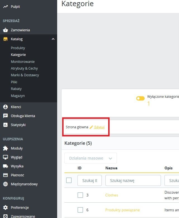179x218 pixels.
Task: Click the Statystyki chart icon
Action: 5,125
